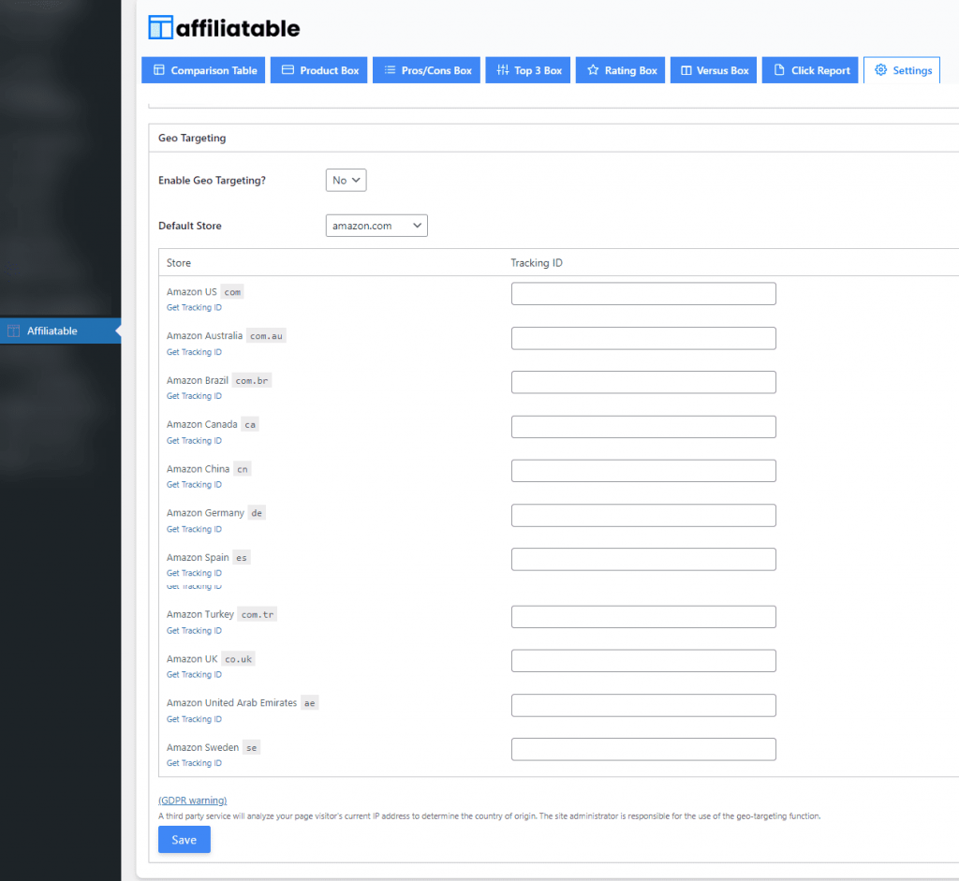Click the Tracking ID column header
This screenshot has width=959, height=881.
pos(537,263)
